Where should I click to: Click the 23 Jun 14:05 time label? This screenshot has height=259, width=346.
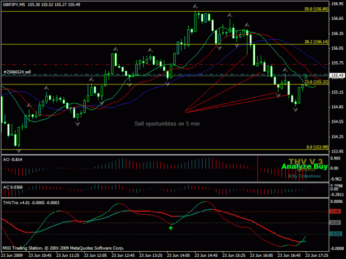point(178,256)
